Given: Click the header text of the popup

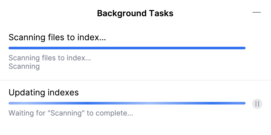Looking at the screenshot, I should click(135, 14).
